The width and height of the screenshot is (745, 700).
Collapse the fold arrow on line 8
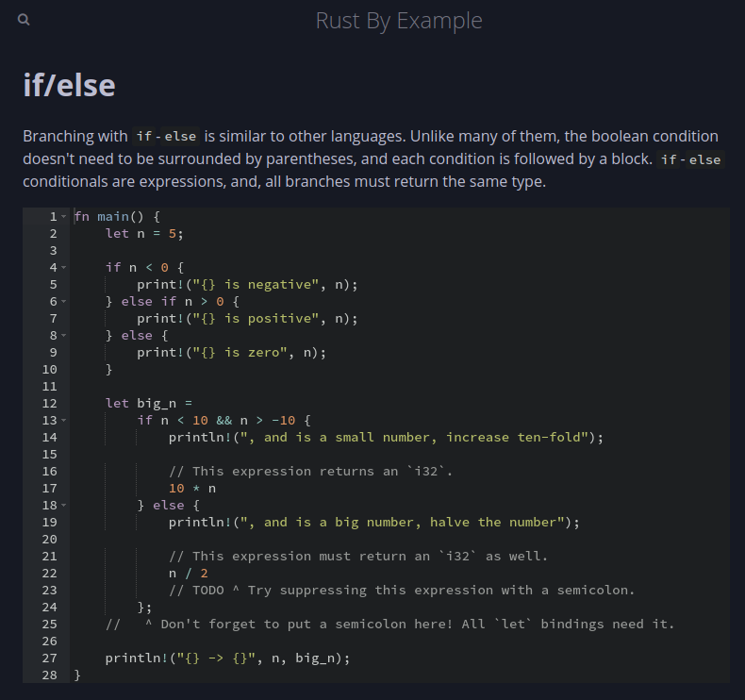click(x=64, y=336)
